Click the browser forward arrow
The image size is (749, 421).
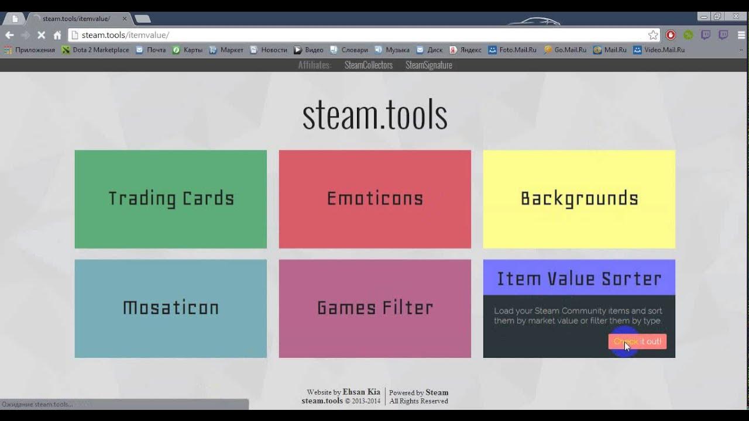(x=25, y=35)
